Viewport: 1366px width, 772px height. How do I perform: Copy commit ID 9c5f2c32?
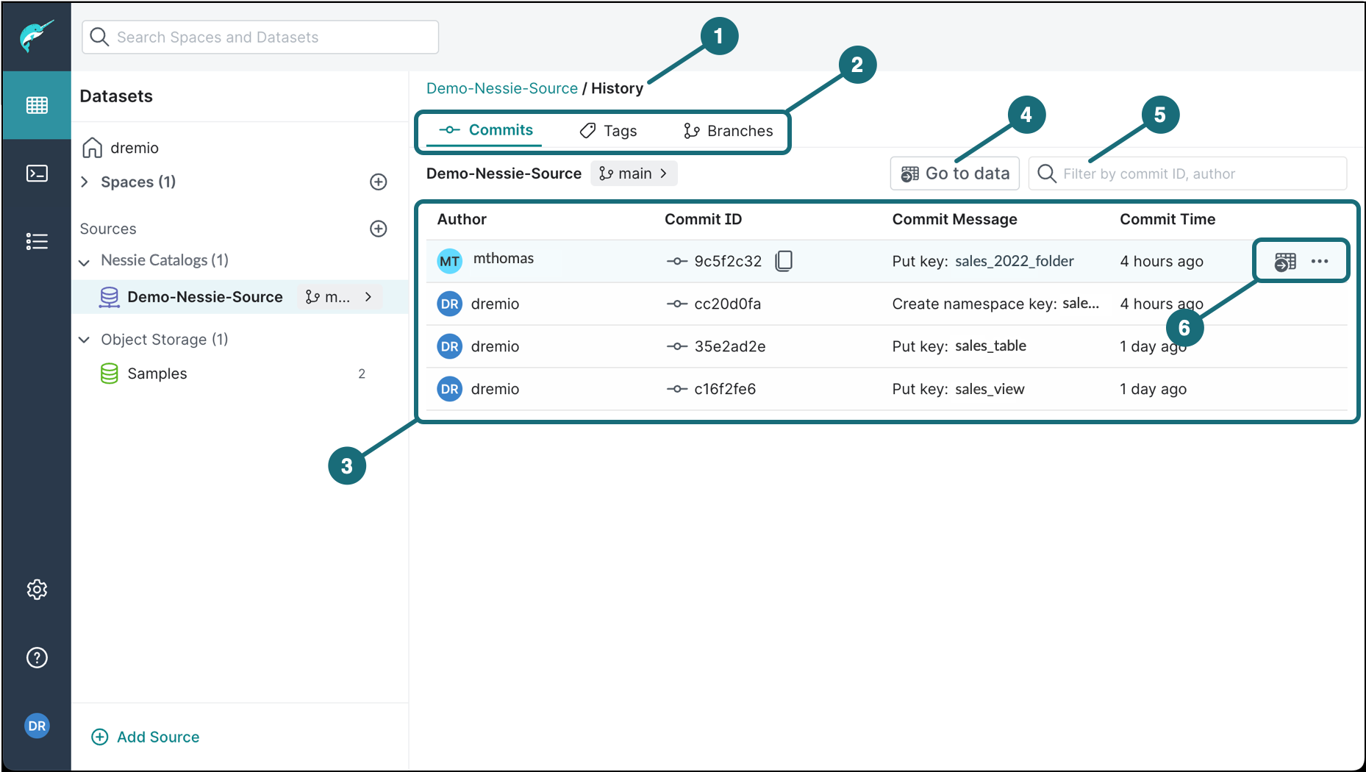[784, 261]
